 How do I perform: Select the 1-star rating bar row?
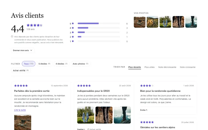99,41
